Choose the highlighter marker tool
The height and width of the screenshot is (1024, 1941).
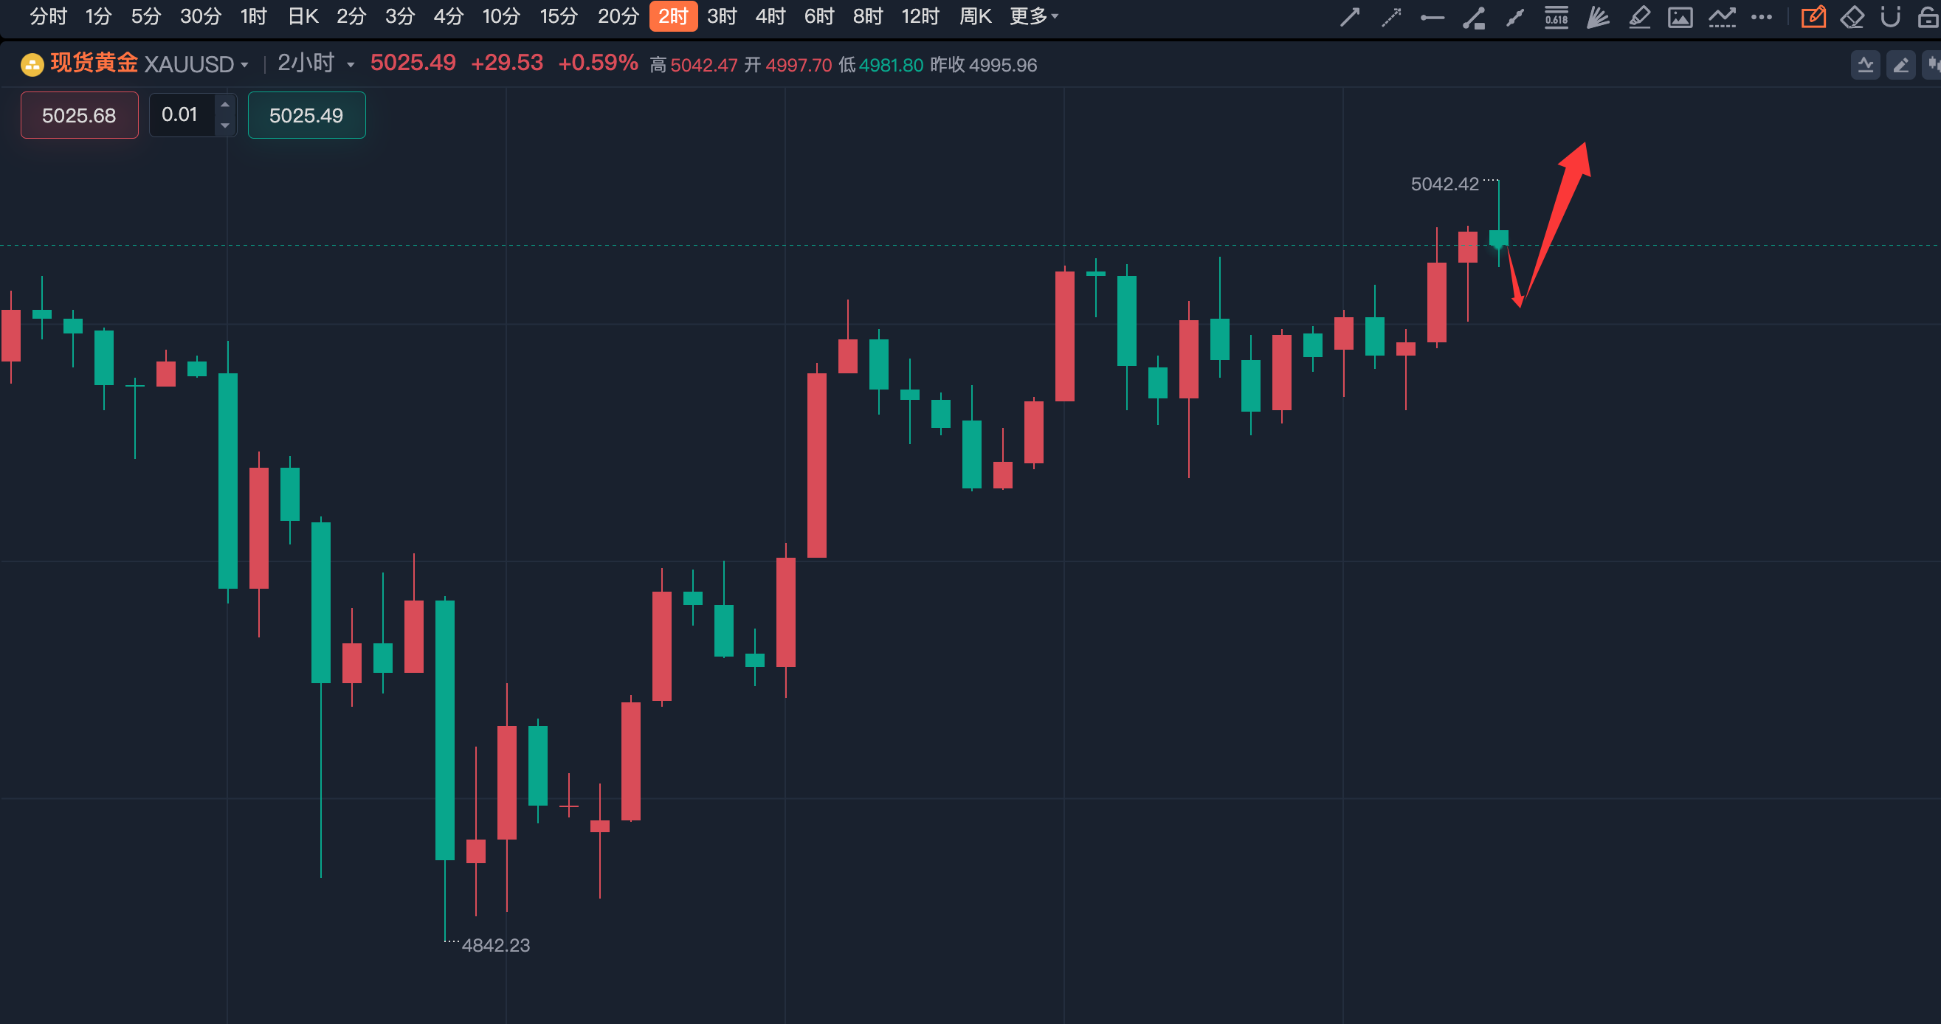[x=1639, y=16]
